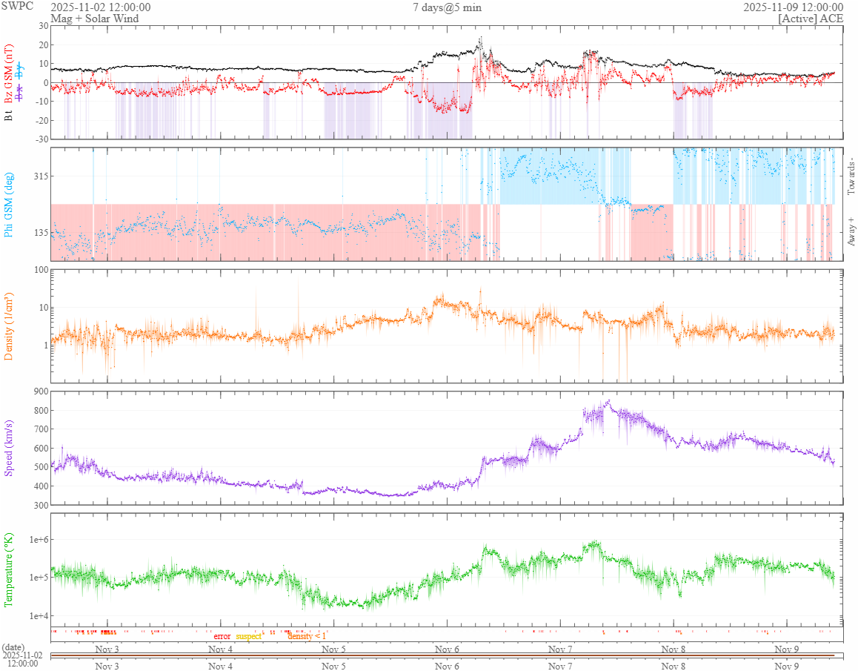858x671 pixels.
Task: Click the 'Away +' sector label
Action: (x=851, y=232)
